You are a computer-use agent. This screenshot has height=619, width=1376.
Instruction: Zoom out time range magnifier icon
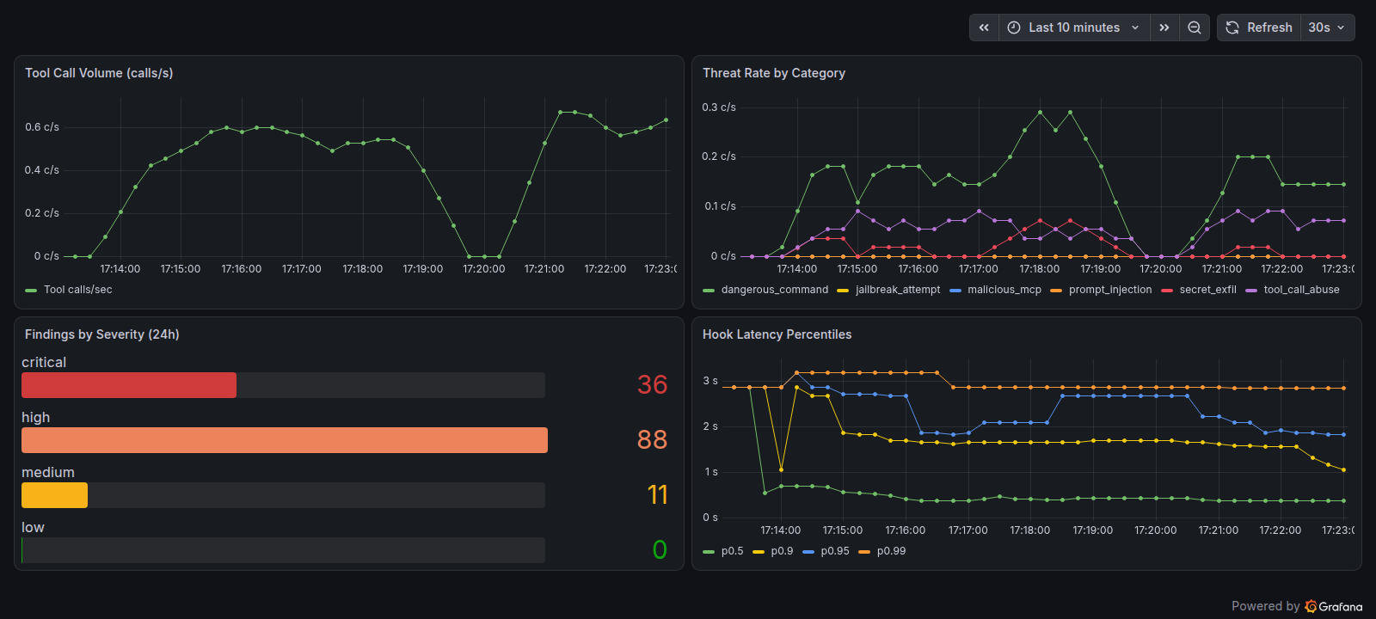1195,28
